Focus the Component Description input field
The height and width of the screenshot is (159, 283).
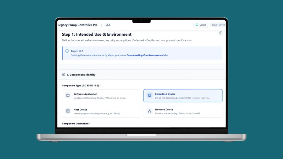click(141, 127)
